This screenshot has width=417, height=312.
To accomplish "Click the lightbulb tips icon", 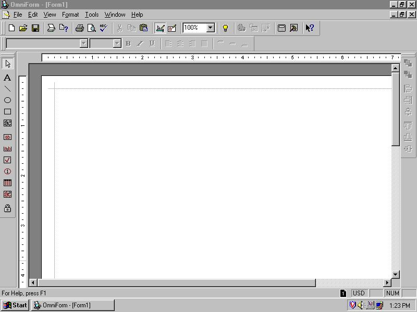I will pos(225,28).
